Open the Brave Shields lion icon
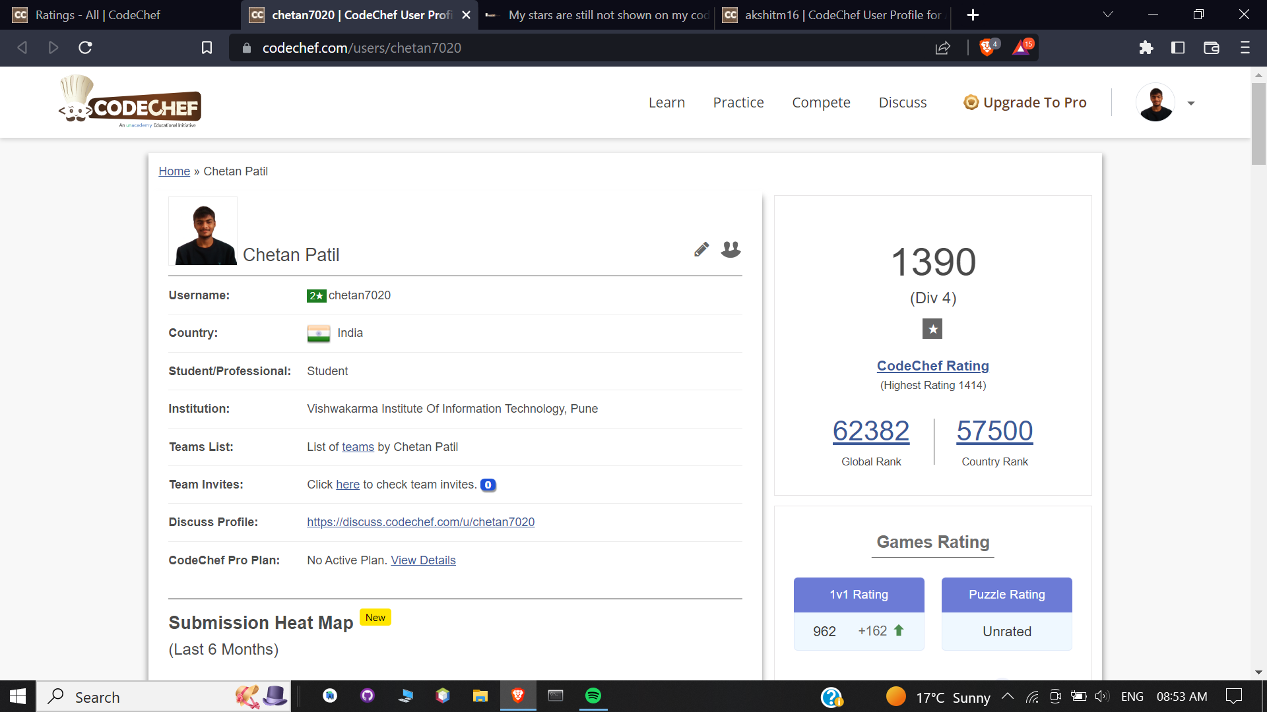Viewport: 1267px width, 712px height. 987,47
